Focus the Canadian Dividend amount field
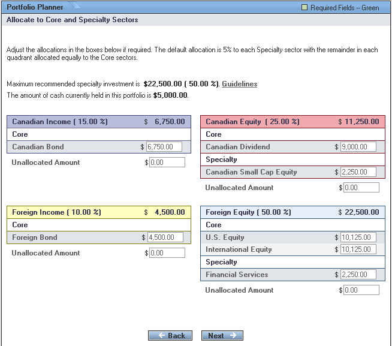This screenshot has width=392, height=346. [x=358, y=147]
